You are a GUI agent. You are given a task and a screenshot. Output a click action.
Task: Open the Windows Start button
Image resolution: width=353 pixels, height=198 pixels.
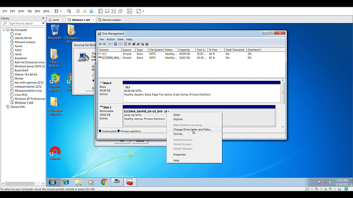[x=53, y=182]
